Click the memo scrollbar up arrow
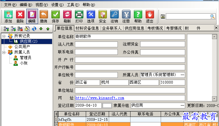This screenshot has height=126, width=219. tap(214, 37)
